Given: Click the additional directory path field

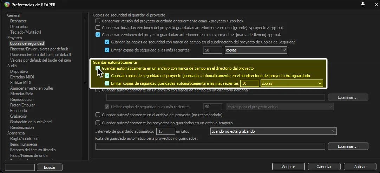Looking at the screenshot, I should pos(216,97).
